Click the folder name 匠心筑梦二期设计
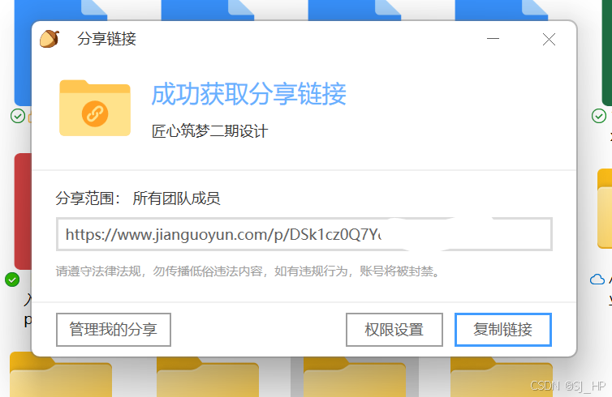The width and height of the screenshot is (612, 397). point(209,131)
